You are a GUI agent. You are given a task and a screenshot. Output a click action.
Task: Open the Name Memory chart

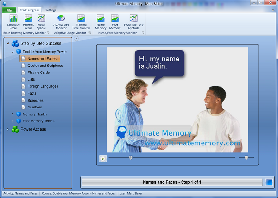[x=101, y=22]
